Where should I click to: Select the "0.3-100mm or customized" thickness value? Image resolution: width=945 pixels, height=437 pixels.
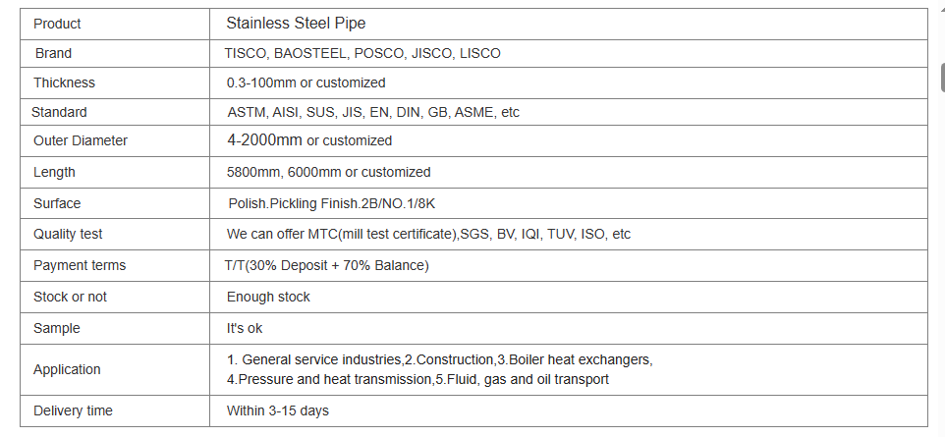[x=306, y=82]
